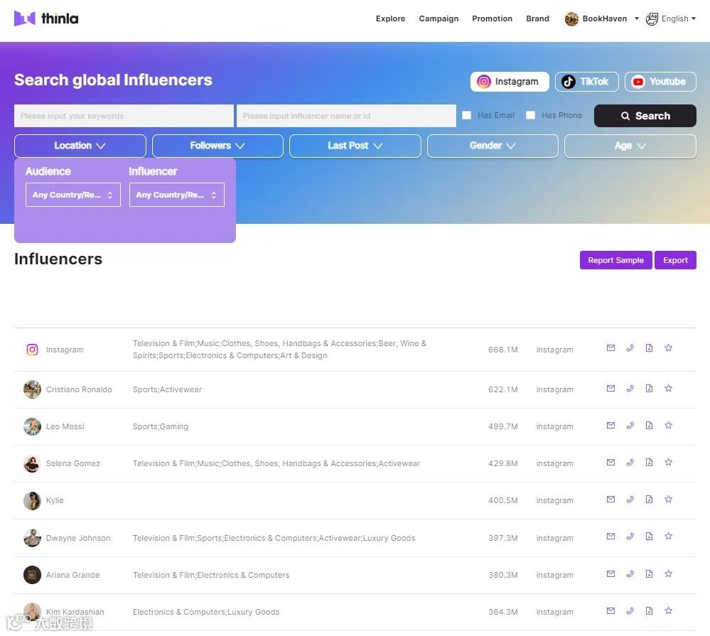This screenshot has height=636, width=710.
Task: Click phone icon in Instagram account row
Action: click(x=630, y=347)
